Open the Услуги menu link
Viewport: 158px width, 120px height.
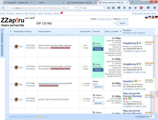[x=40, y=13]
